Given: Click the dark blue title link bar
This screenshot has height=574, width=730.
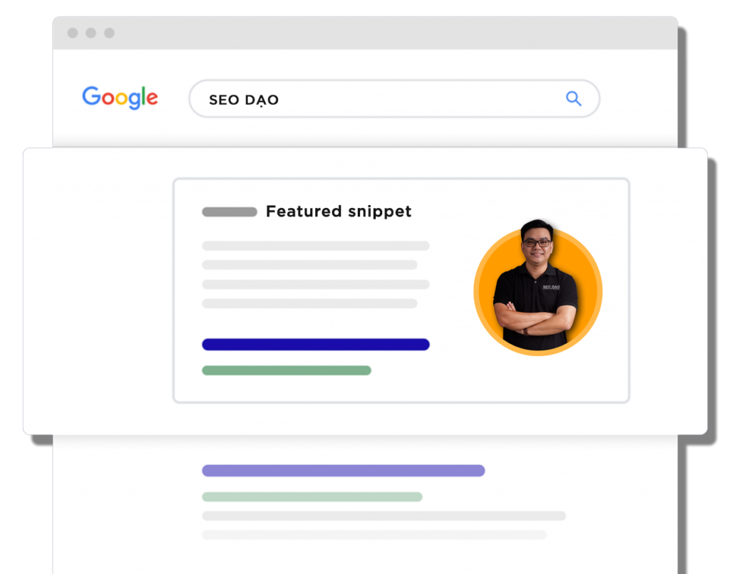Looking at the screenshot, I should click(316, 344).
